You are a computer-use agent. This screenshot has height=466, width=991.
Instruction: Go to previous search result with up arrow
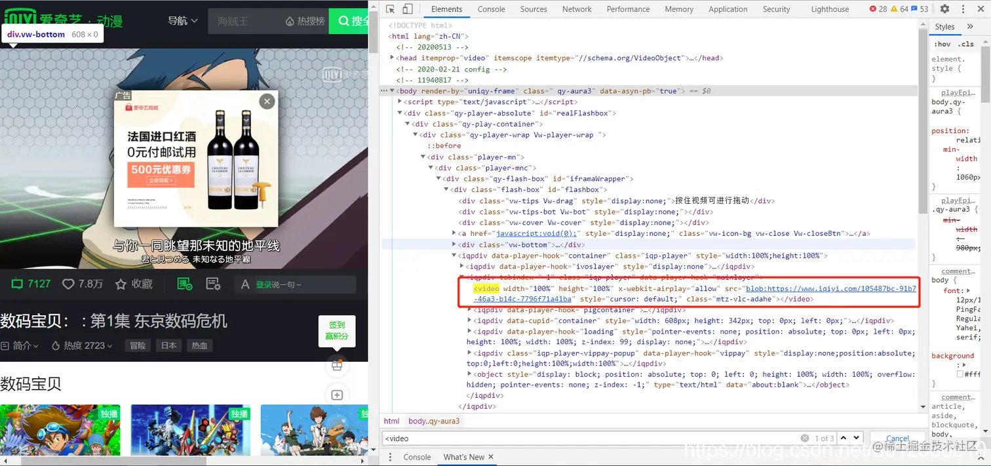tap(843, 438)
